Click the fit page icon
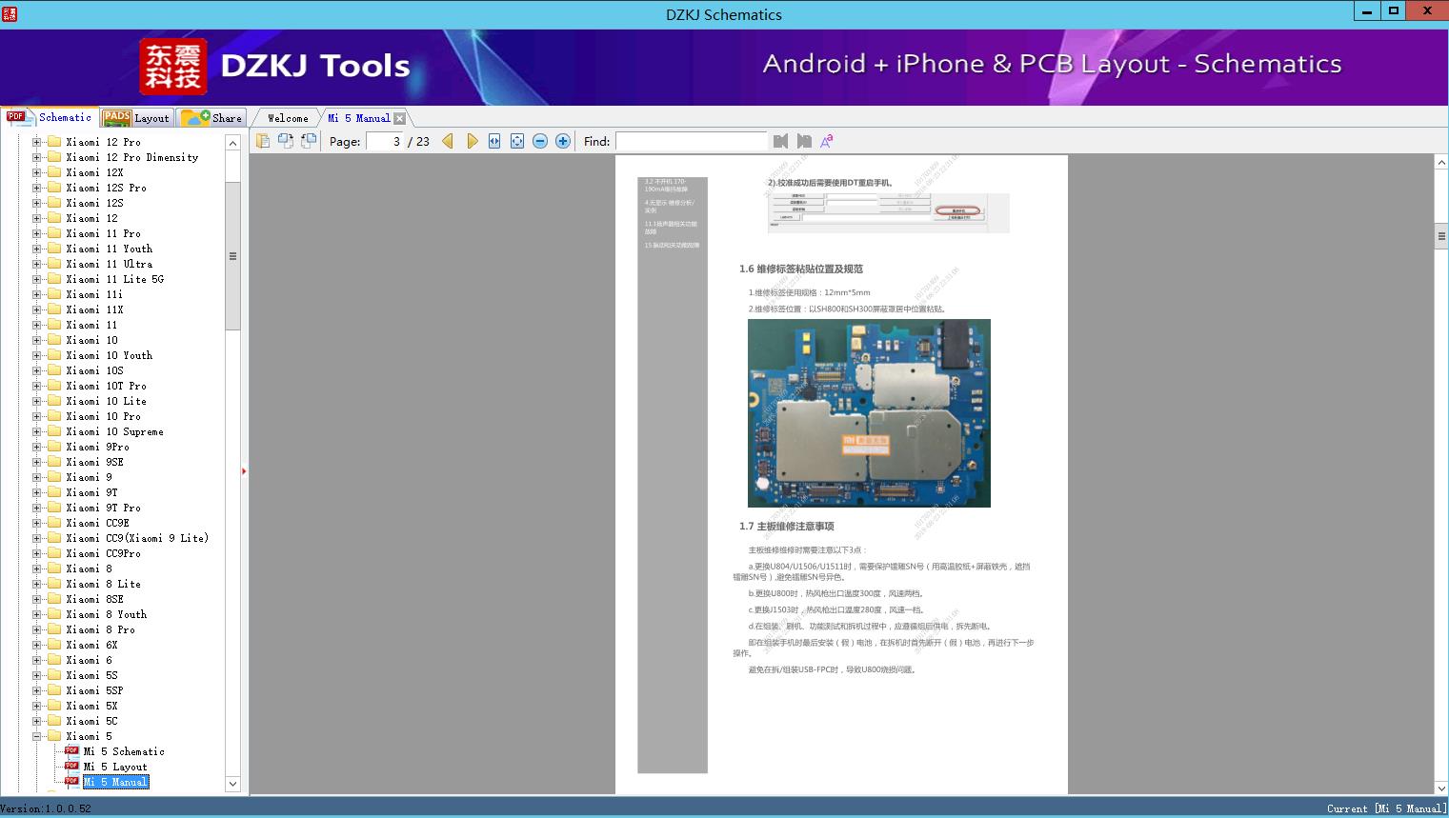1449x818 pixels. tap(517, 141)
